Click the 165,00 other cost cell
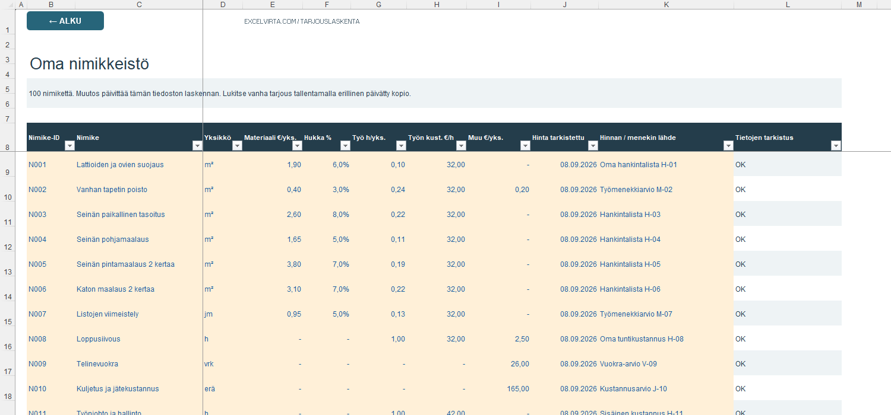This screenshot has width=891, height=415. tap(499, 389)
